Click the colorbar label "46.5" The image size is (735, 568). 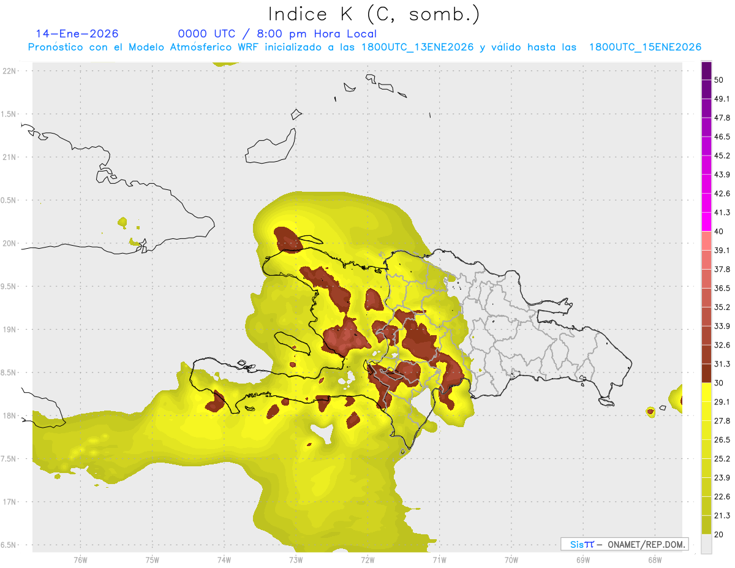click(x=722, y=137)
